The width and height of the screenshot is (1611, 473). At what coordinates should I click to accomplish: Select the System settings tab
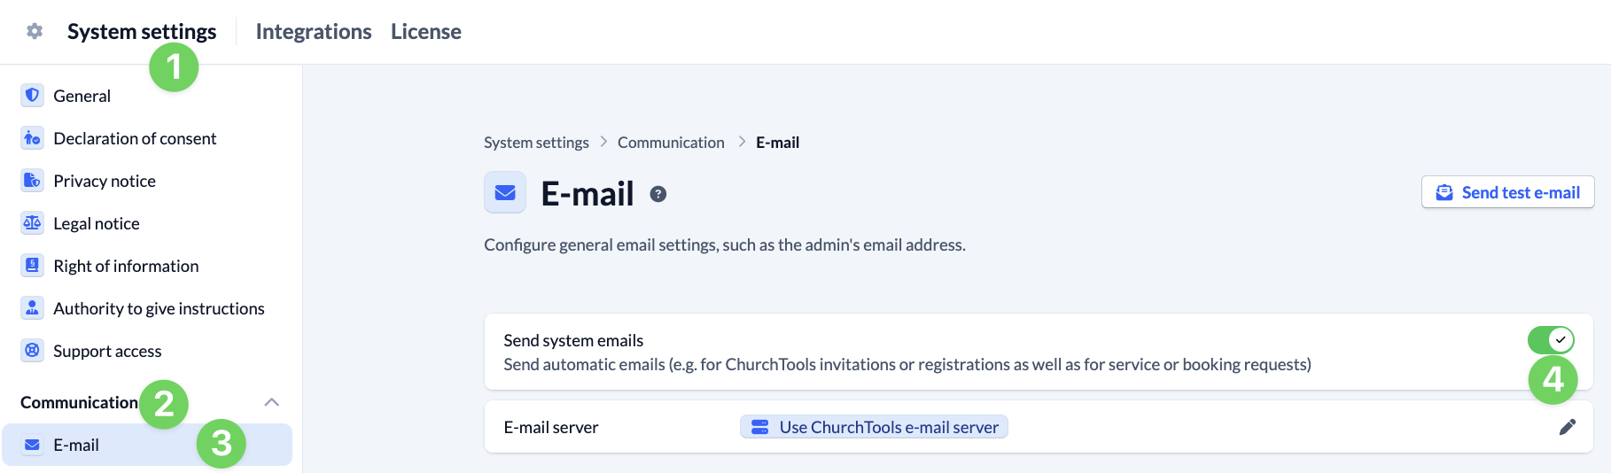point(142,32)
